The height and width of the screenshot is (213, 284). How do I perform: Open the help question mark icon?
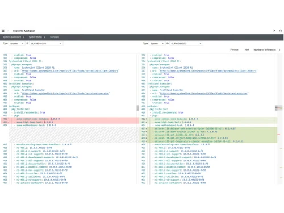pyautogui.click(x=274, y=31)
